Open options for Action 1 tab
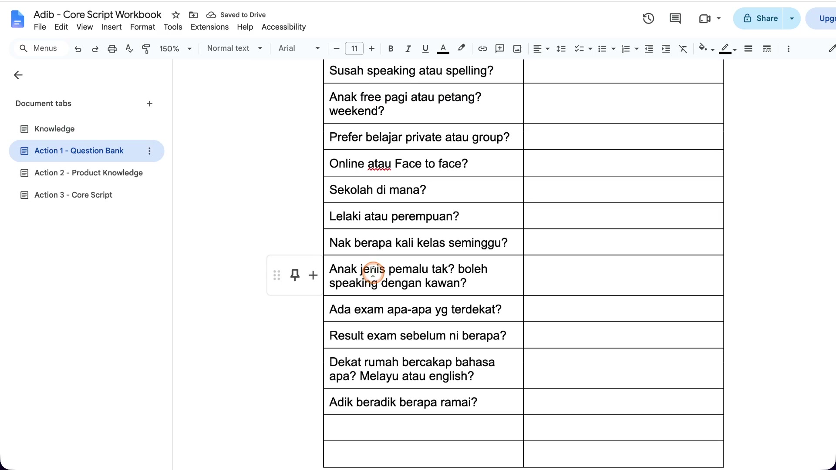 [149, 151]
